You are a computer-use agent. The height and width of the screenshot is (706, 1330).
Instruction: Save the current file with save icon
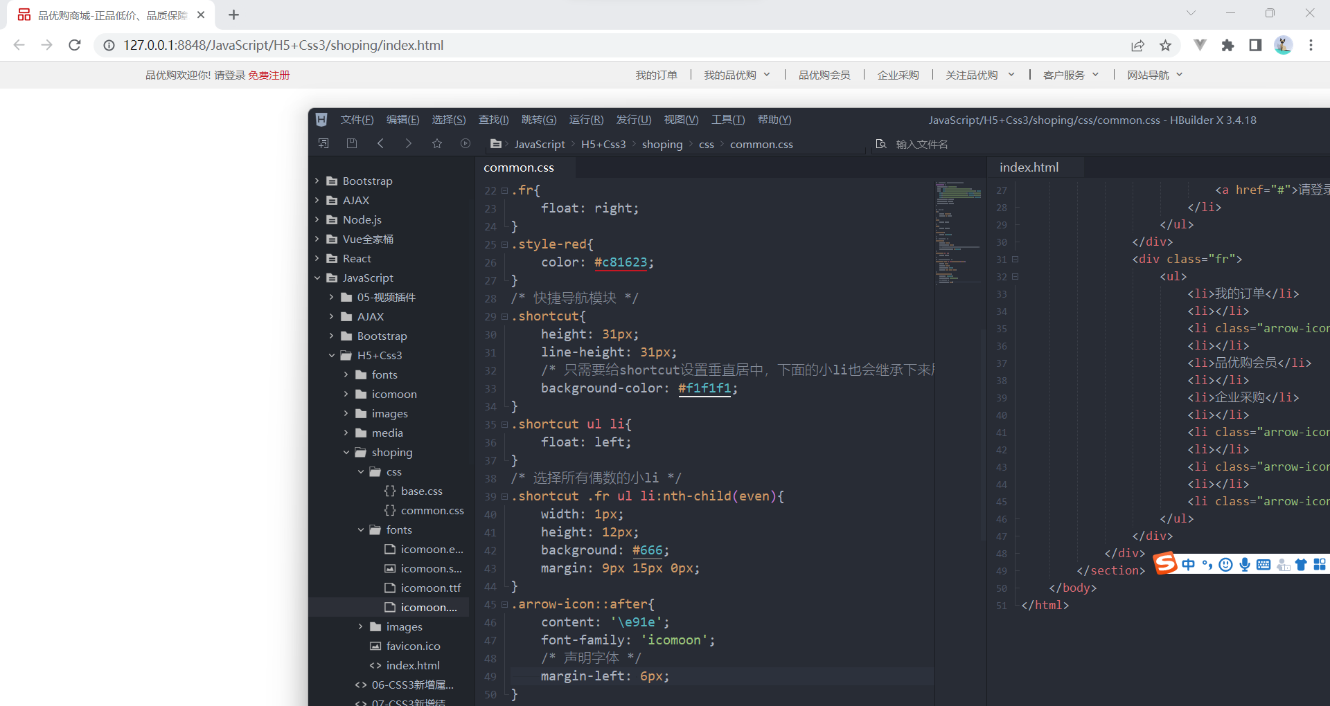tap(351, 143)
